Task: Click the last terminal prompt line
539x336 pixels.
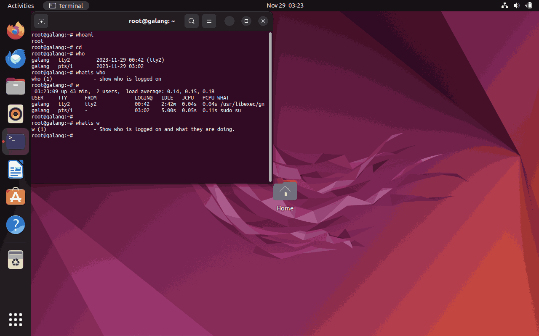Action: [x=52, y=136]
